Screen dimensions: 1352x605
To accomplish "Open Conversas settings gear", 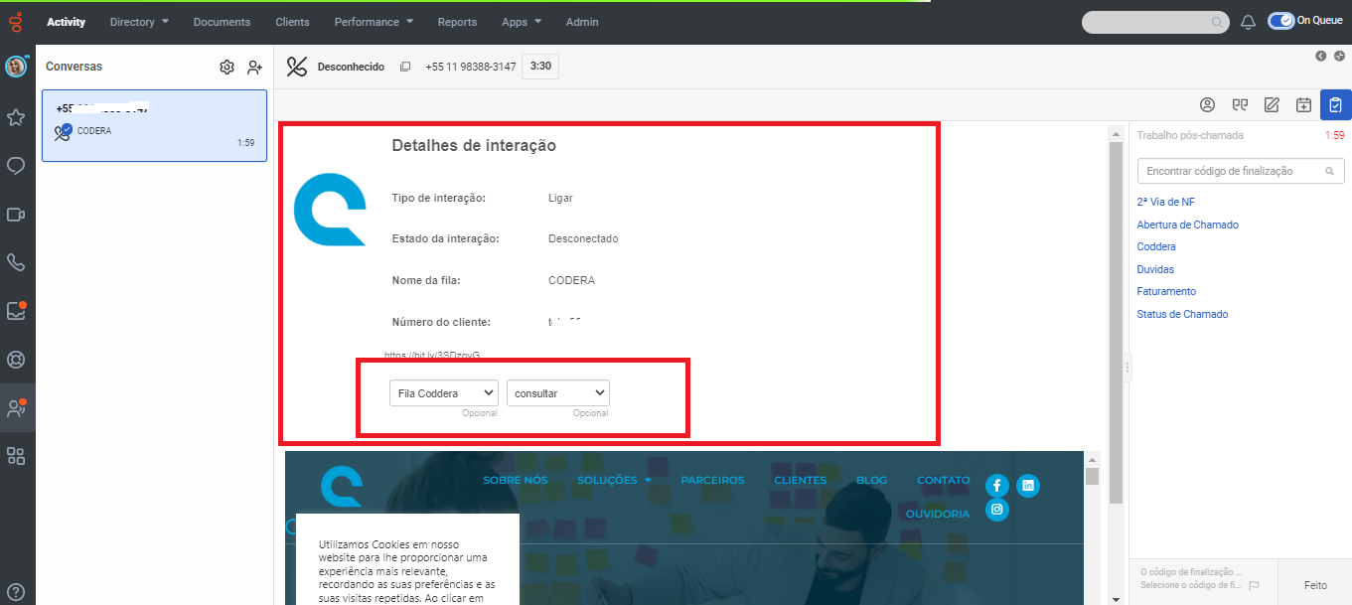I will pos(226,67).
